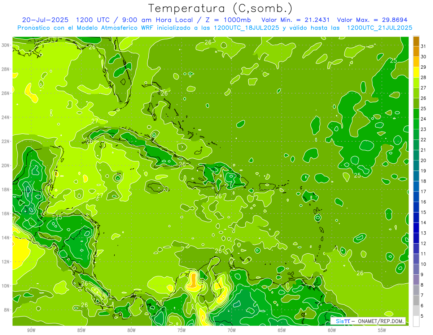Click the latitude axis label "28N"

pyautogui.click(x=6, y=69)
